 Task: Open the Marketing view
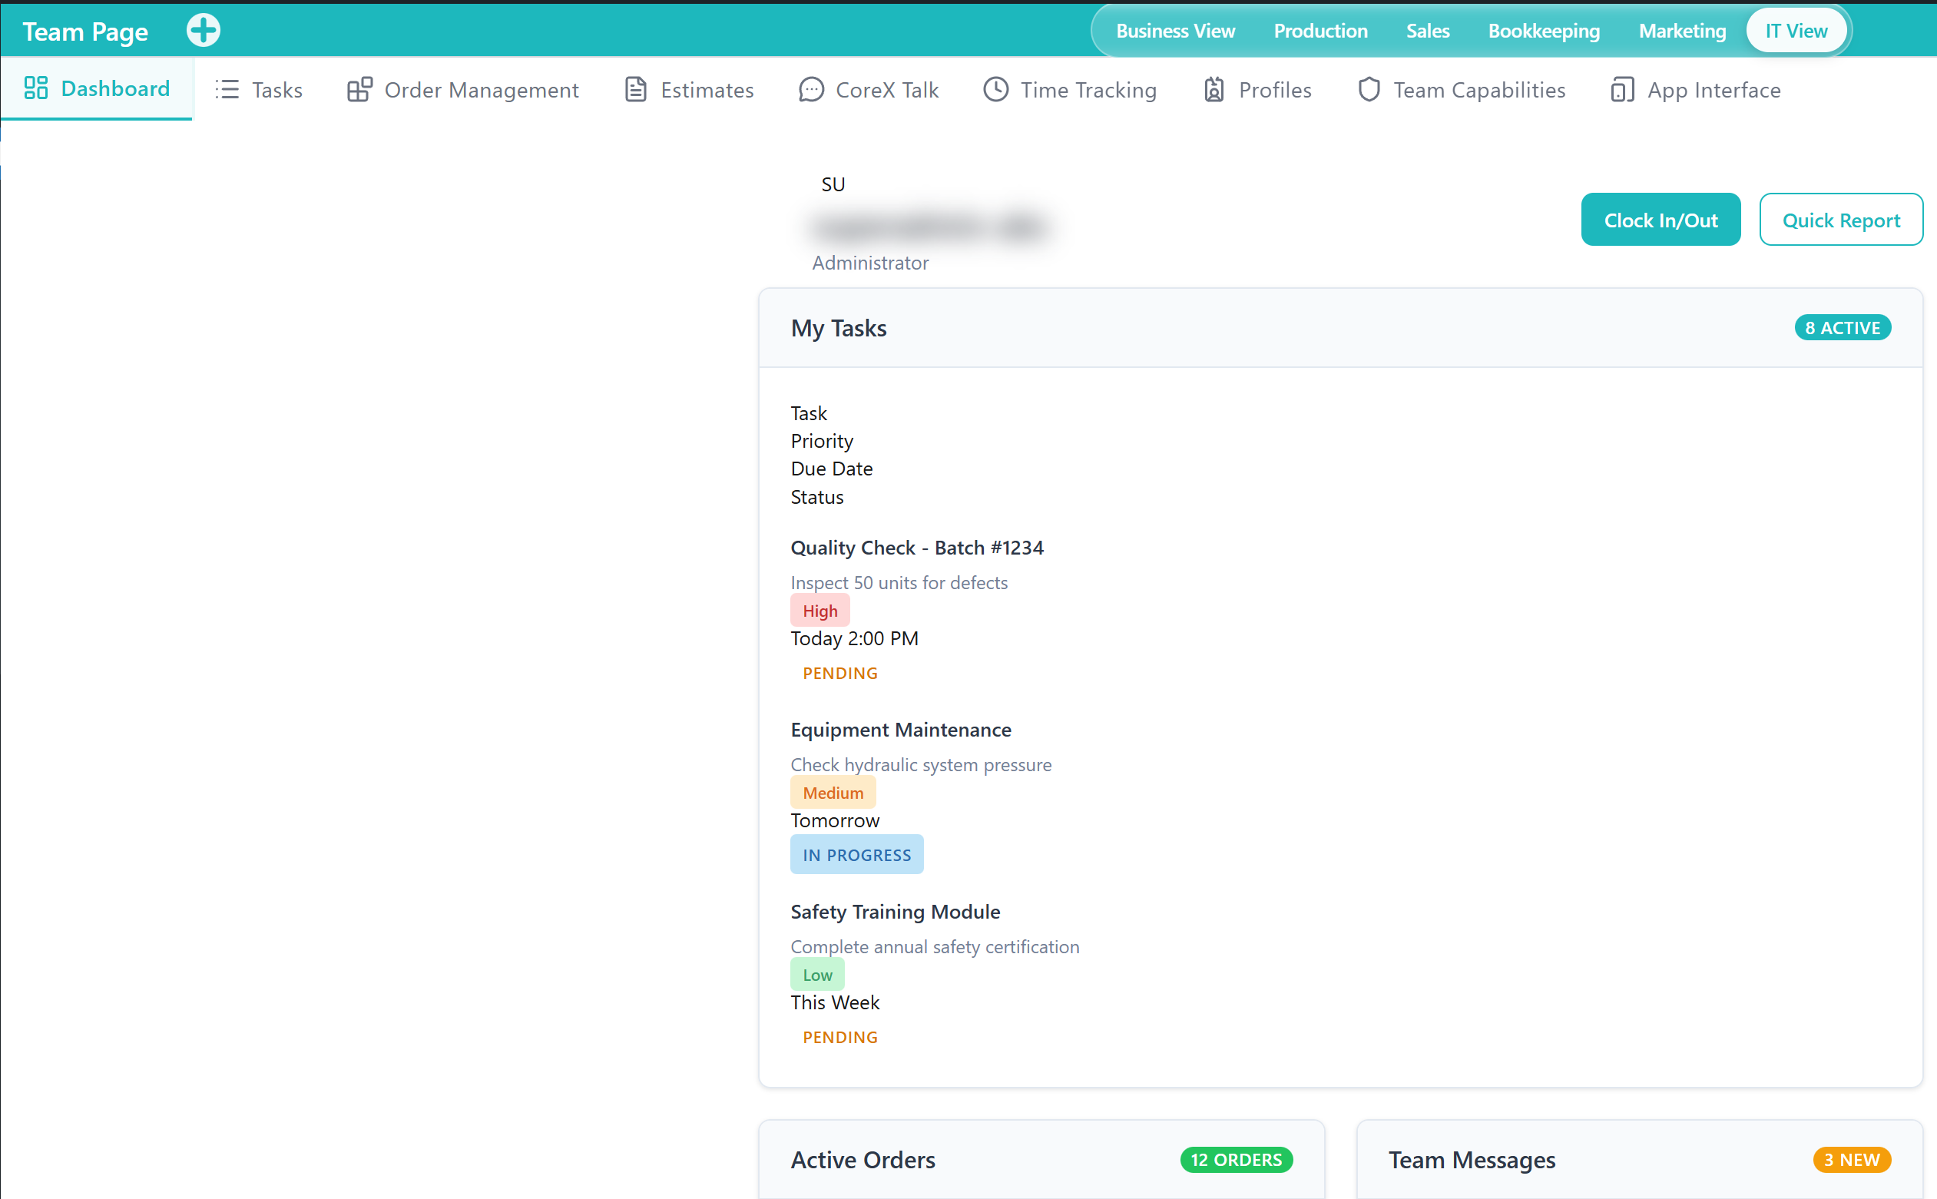(x=1682, y=31)
